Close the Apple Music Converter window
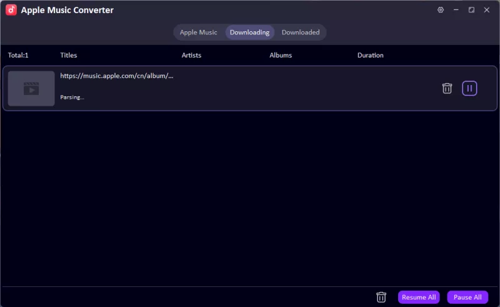This screenshot has height=307, width=500. tap(487, 10)
